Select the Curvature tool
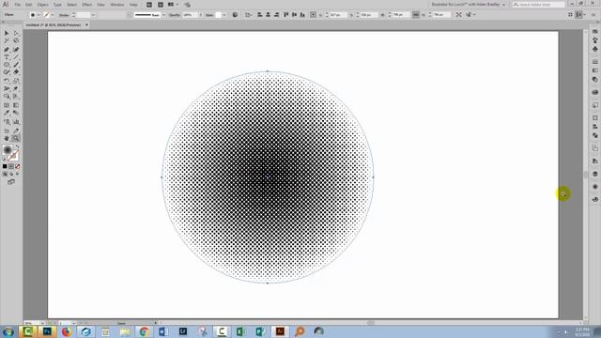601x338 pixels. 16,50
